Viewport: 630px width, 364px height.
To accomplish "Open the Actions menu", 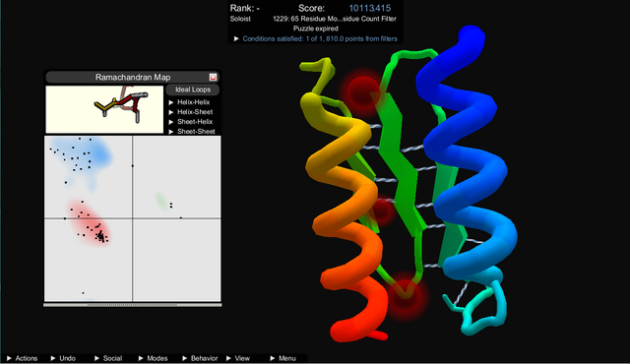I will point(22,358).
